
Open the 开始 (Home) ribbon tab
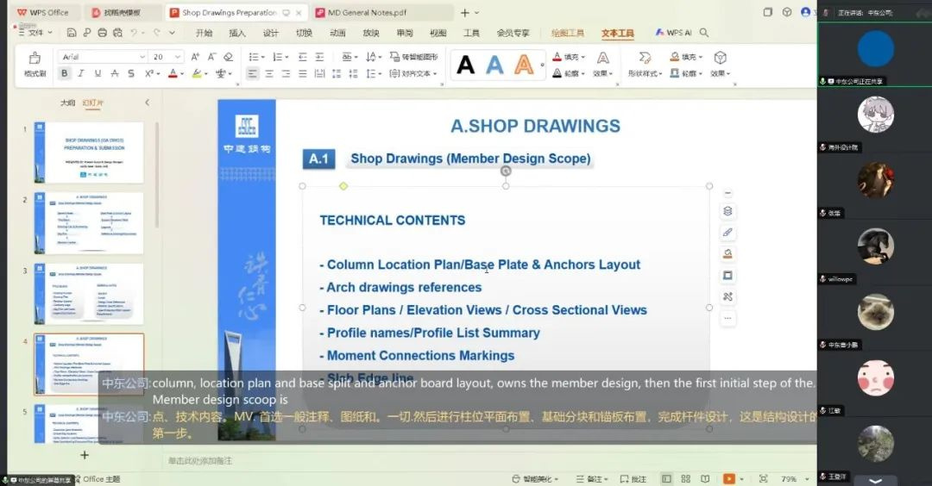(x=204, y=33)
